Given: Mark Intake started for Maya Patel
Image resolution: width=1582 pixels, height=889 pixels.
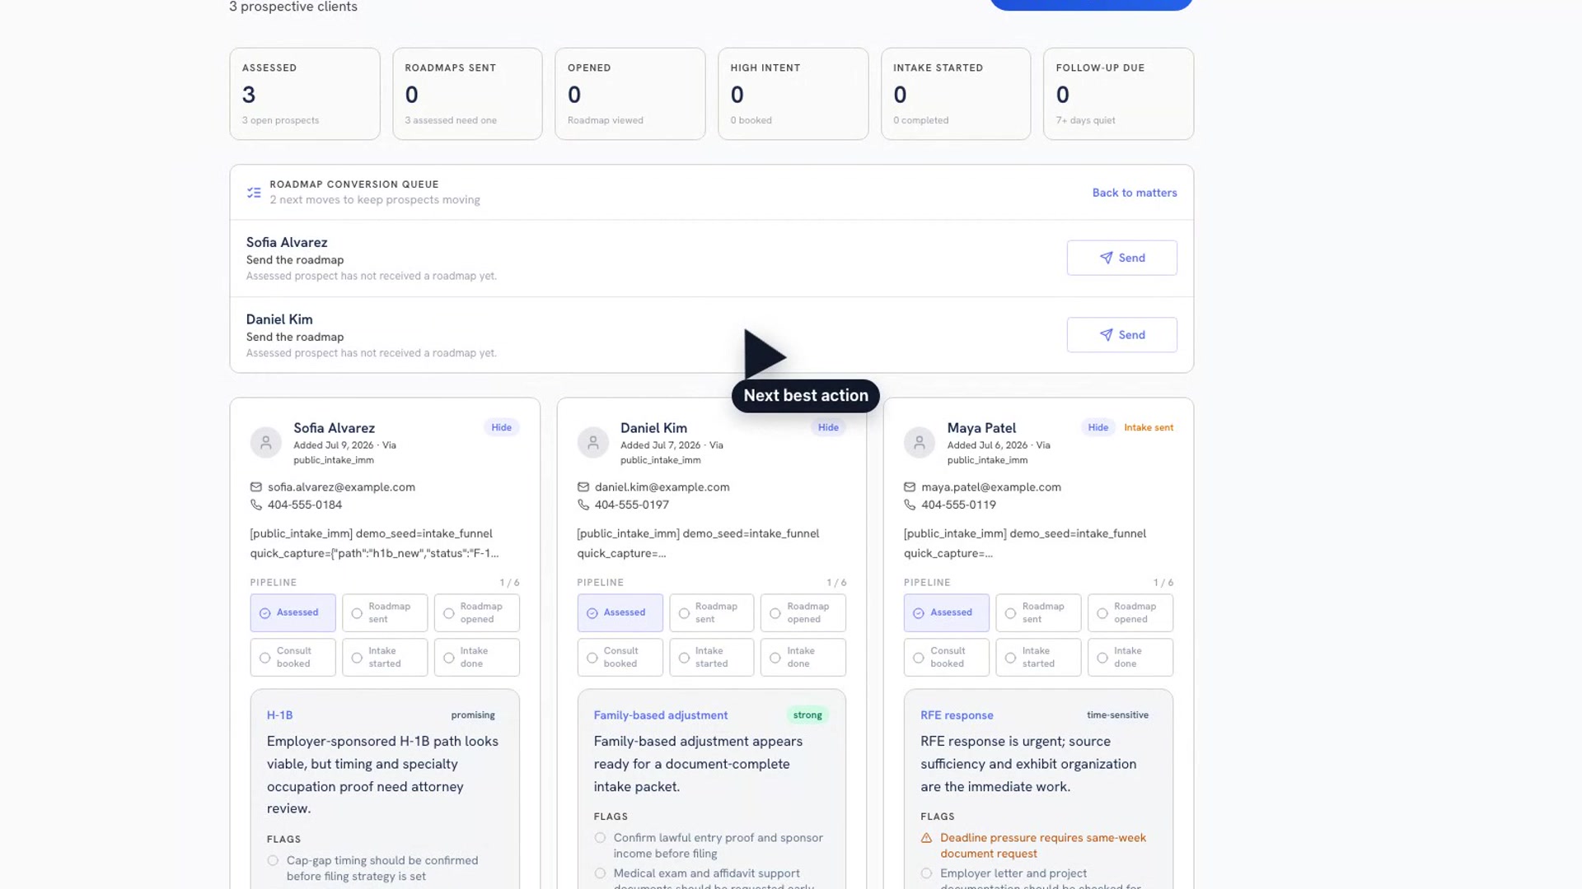Looking at the screenshot, I should (1038, 657).
